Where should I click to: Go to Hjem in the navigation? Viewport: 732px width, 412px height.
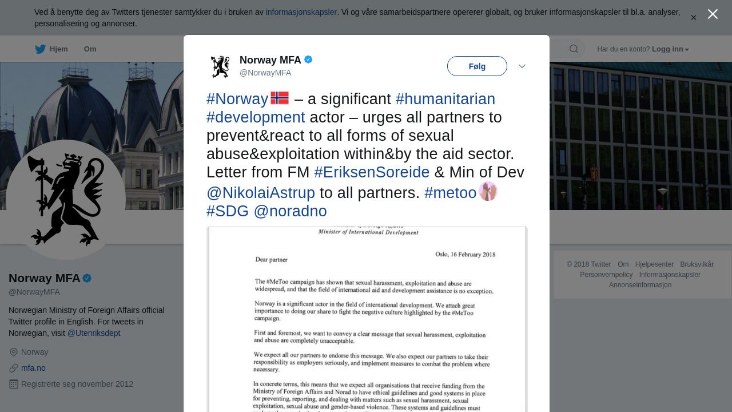click(58, 49)
